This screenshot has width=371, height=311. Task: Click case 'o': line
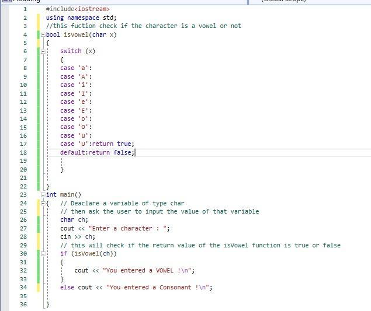click(76, 118)
